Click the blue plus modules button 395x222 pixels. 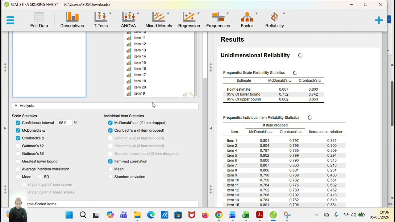click(379, 20)
